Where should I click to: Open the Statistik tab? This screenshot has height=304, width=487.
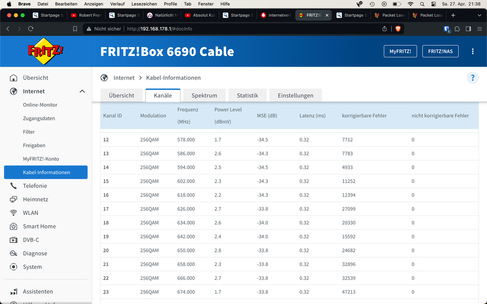coord(247,95)
